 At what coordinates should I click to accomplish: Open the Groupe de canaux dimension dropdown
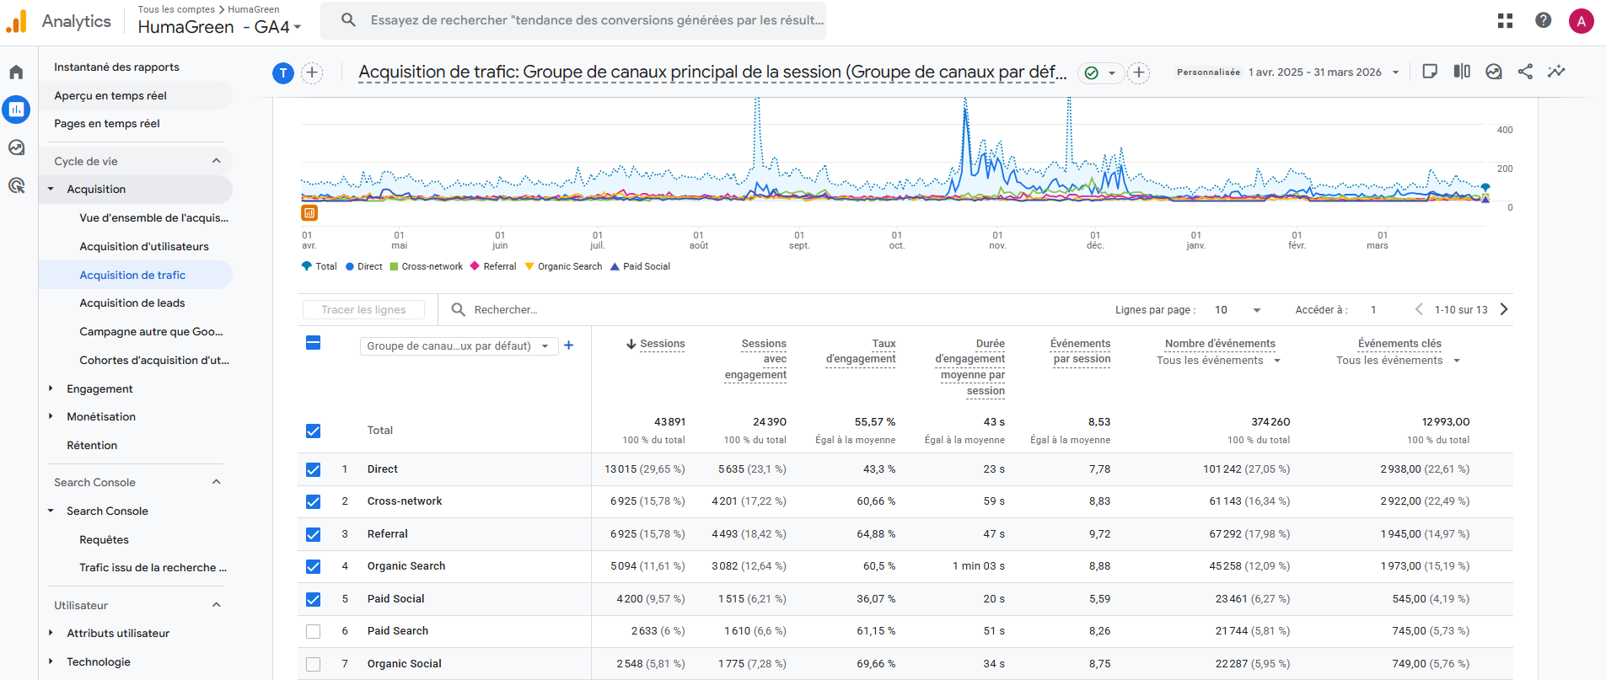coord(459,345)
